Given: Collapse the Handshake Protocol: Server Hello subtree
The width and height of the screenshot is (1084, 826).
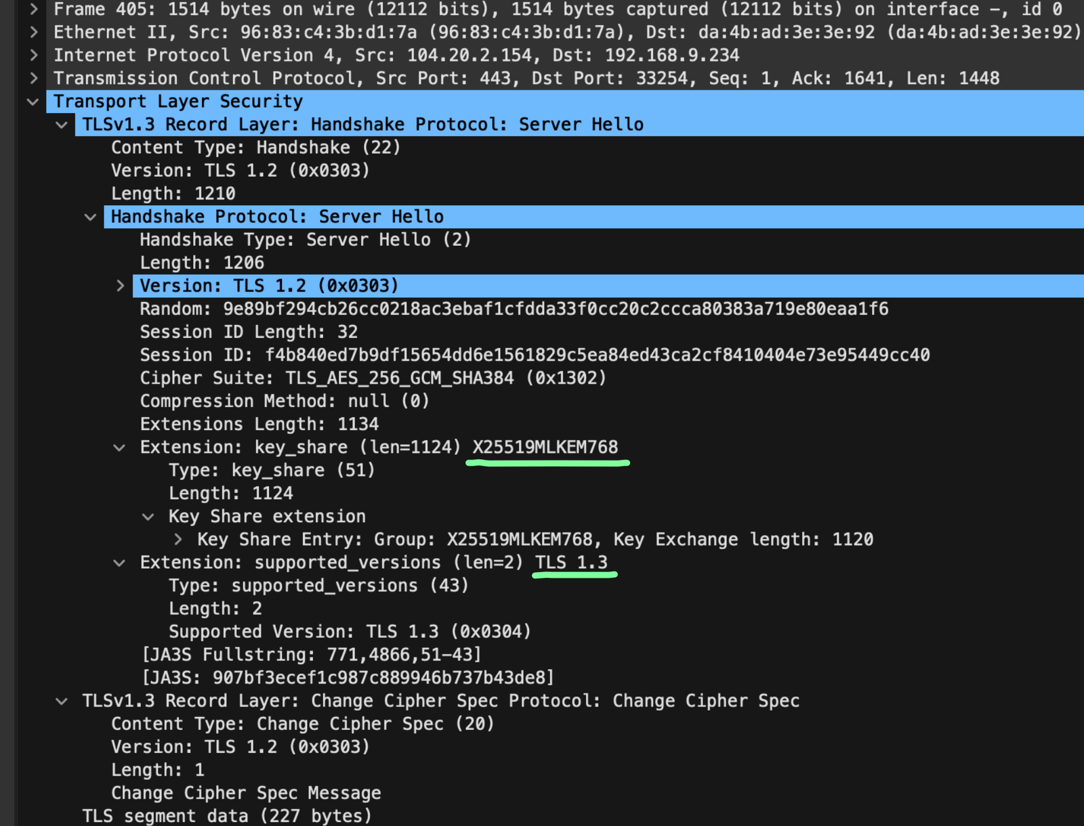Looking at the screenshot, I should pyautogui.click(x=90, y=216).
